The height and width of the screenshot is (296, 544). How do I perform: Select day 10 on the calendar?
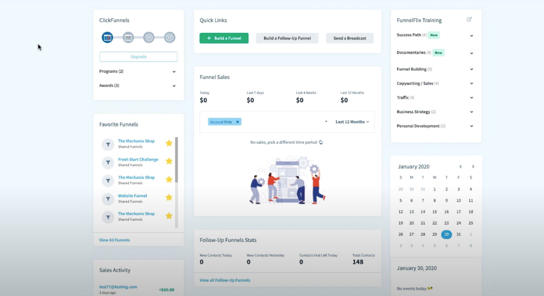coord(459,201)
